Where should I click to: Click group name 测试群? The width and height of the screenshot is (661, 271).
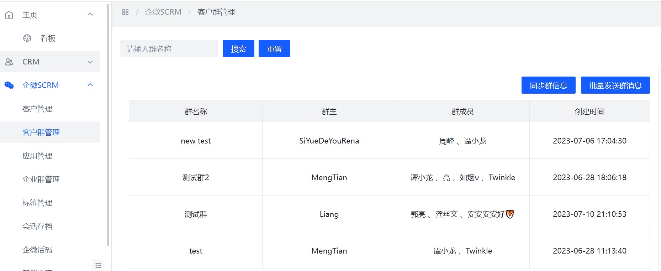click(196, 214)
